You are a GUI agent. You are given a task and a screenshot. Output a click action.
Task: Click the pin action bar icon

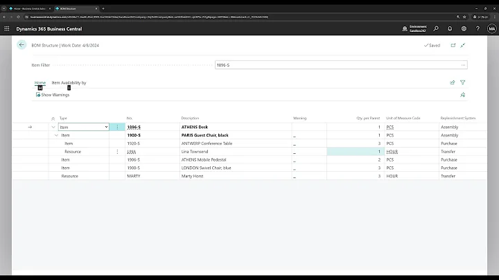463,95
